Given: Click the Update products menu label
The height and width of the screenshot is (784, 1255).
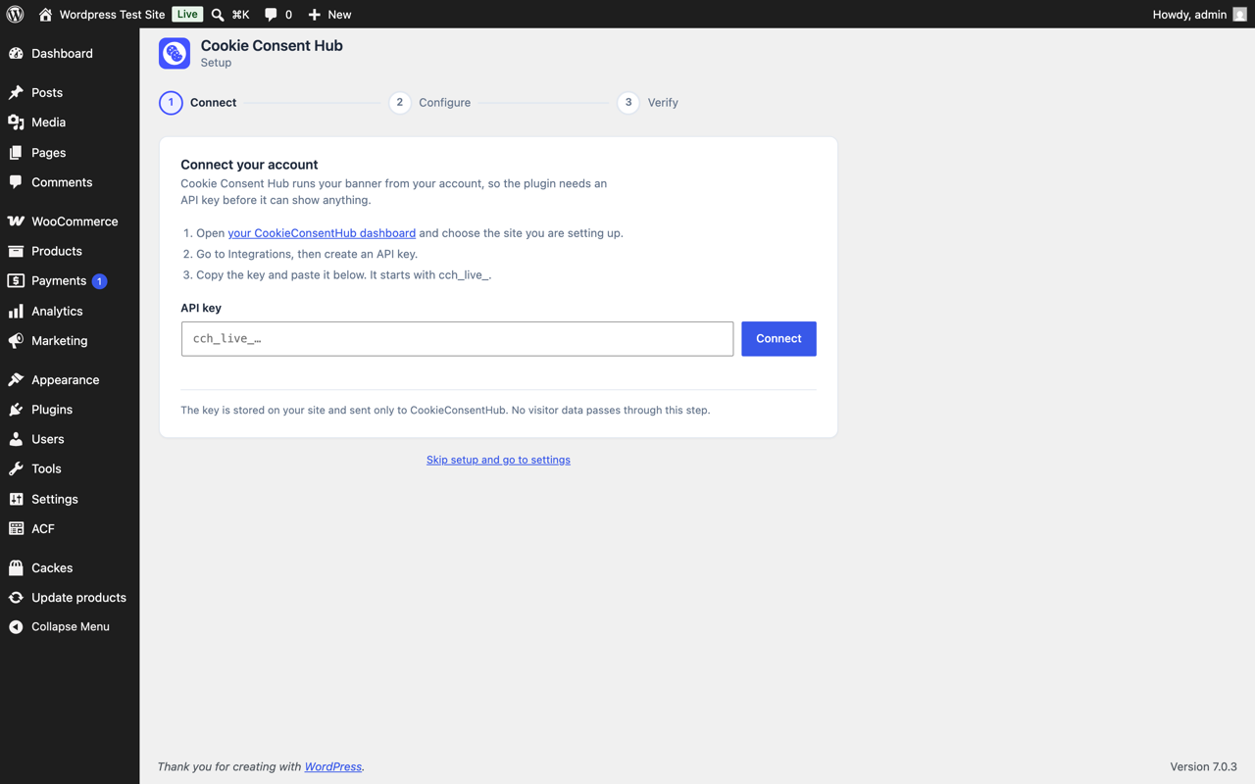Looking at the screenshot, I should coord(78,597).
